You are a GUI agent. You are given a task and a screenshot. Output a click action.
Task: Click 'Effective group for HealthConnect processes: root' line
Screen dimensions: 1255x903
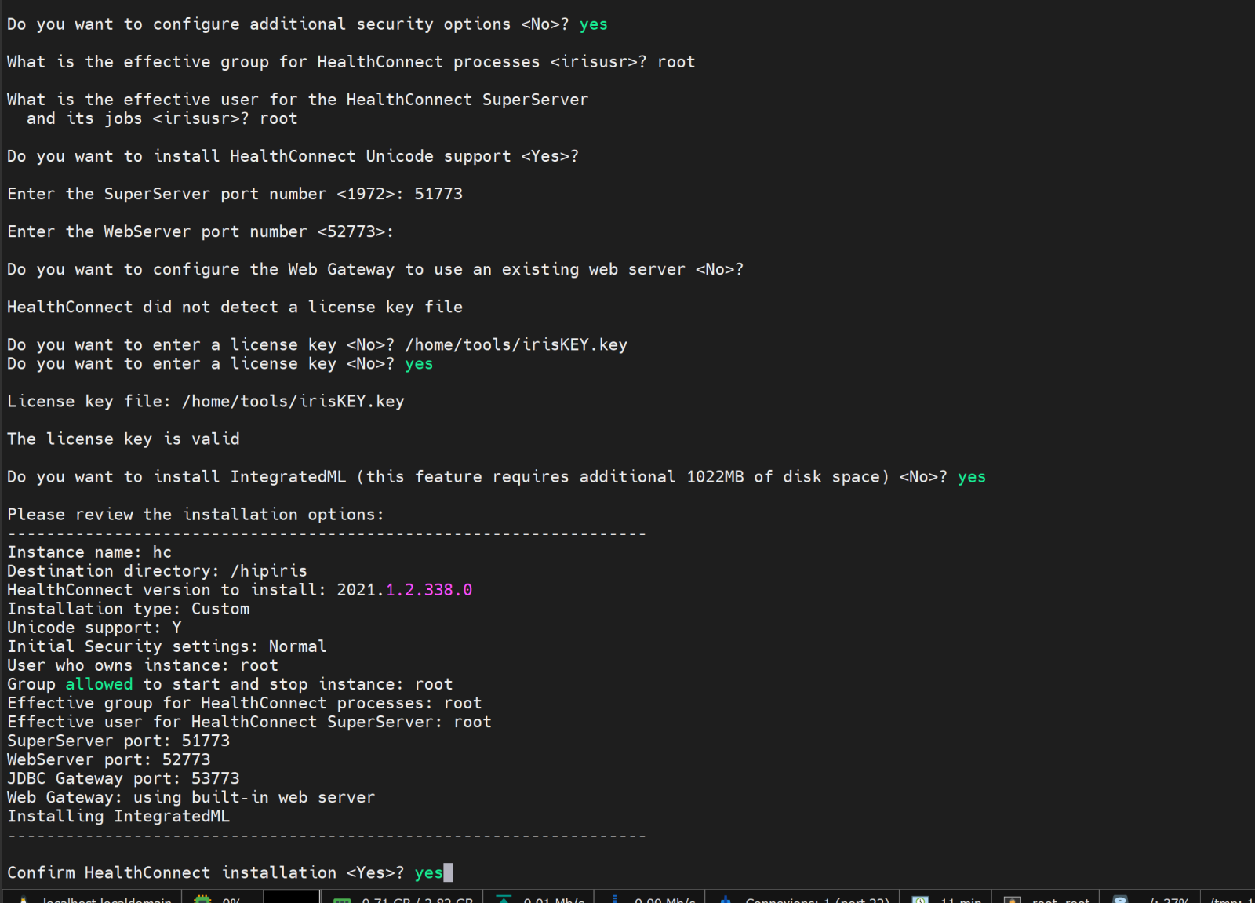tap(245, 703)
